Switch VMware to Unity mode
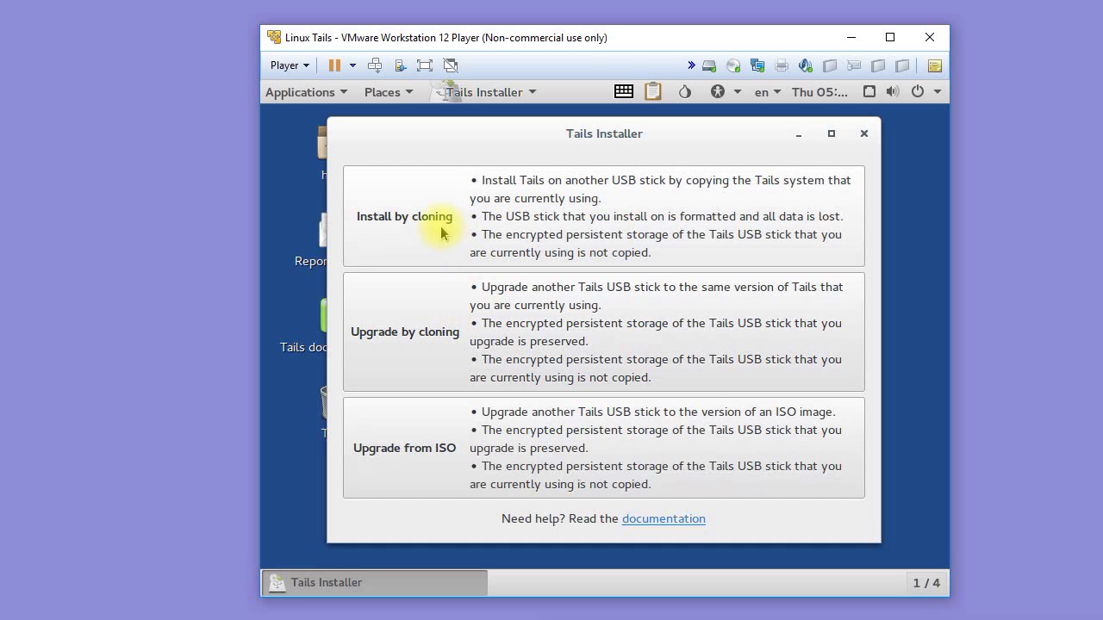Viewport: 1103px width, 620px height. click(450, 65)
